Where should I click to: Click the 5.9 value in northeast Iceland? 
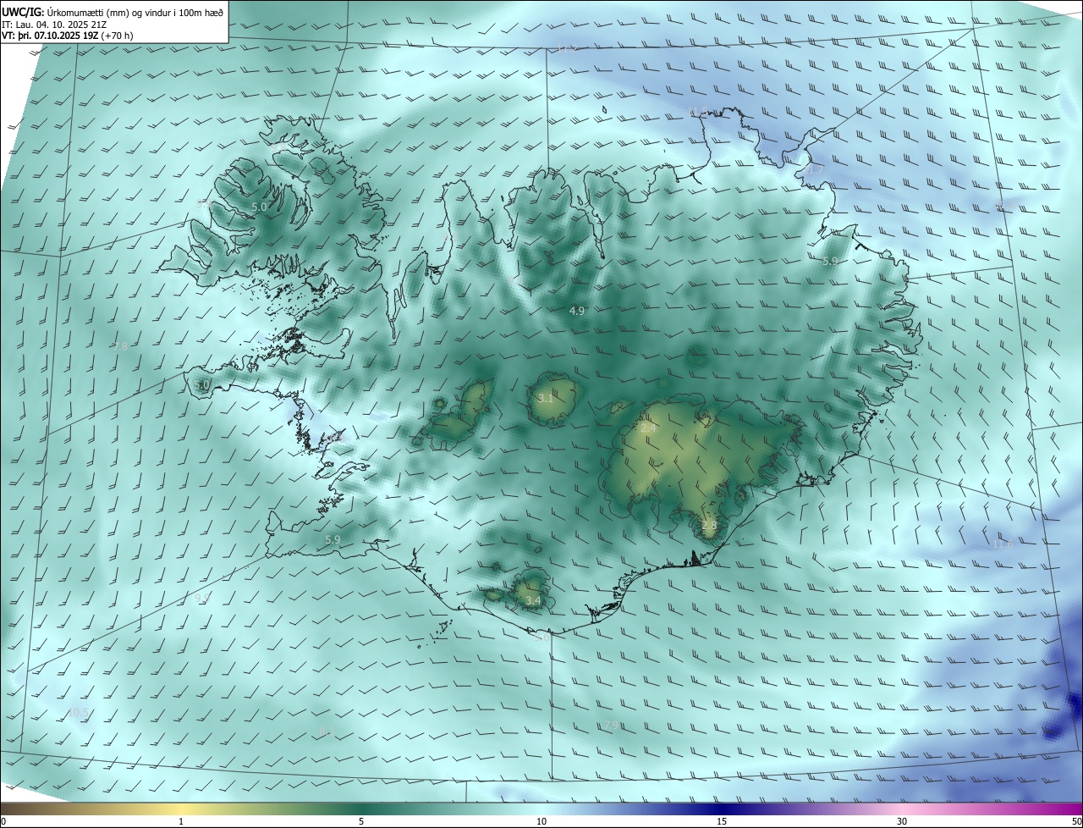830,262
